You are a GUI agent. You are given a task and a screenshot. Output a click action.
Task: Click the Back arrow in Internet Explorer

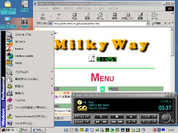tap(43, 16)
